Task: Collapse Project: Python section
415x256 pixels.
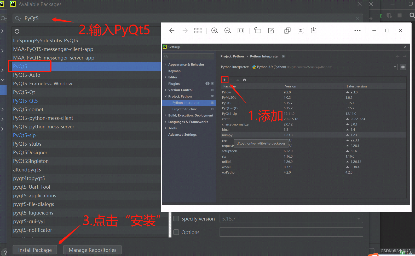Action: 165,96
